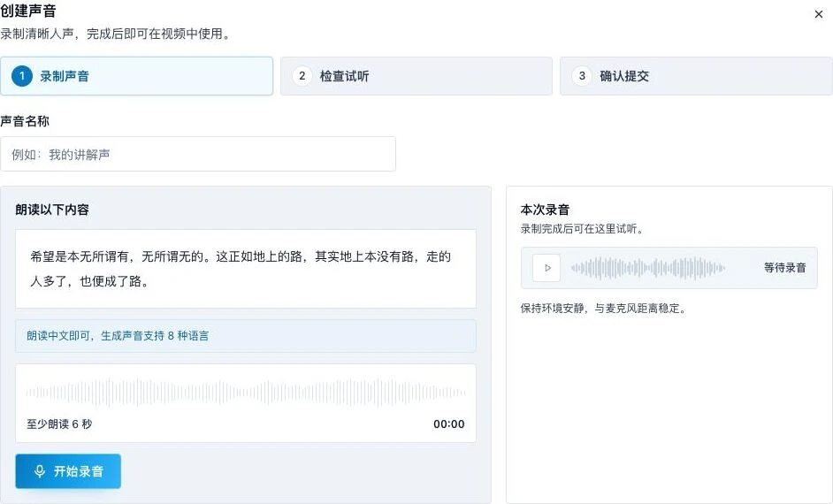Click tip 保持环境安静，与麦克风距离稳定

[603, 308]
